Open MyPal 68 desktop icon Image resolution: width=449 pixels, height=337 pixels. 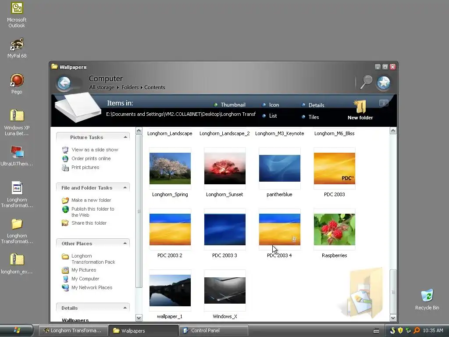[17, 48]
